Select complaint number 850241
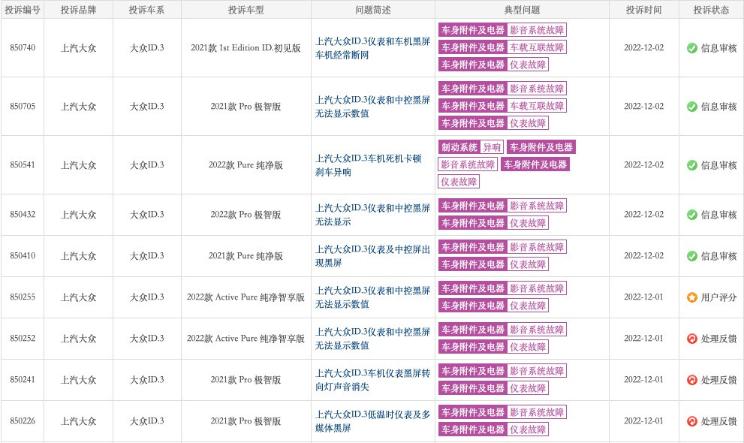The image size is (744, 443). [x=23, y=379]
